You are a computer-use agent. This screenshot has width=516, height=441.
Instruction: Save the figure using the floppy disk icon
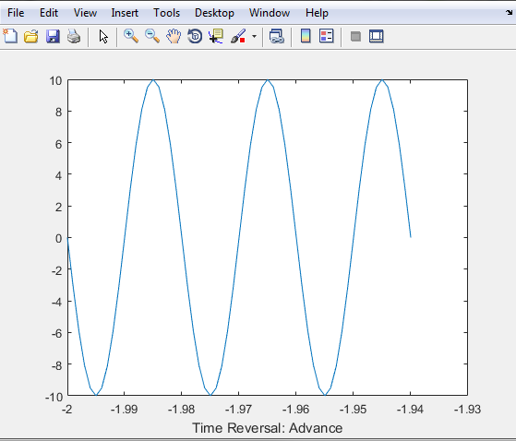click(x=53, y=36)
